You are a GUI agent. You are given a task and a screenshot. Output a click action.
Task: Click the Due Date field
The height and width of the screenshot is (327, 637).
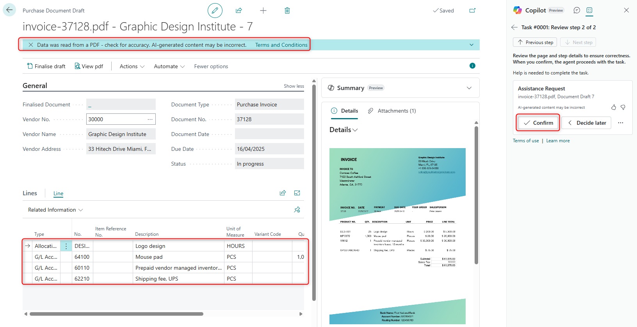point(269,149)
